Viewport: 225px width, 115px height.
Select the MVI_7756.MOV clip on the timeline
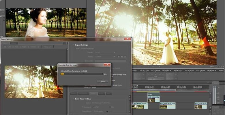167,106
